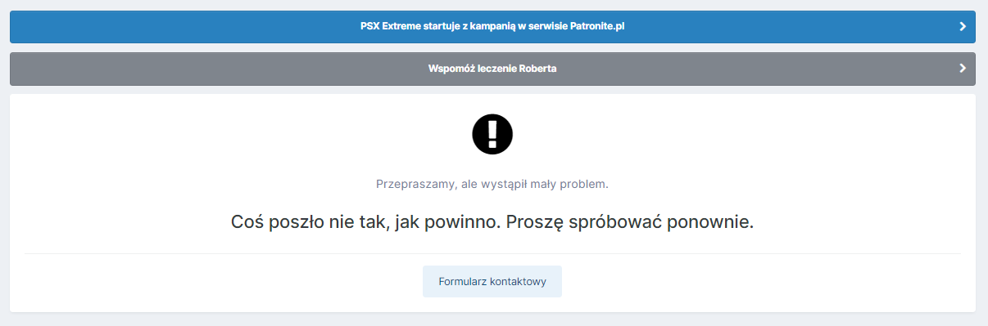
Task: Click the empty left side of blue banner
Action: [164, 27]
